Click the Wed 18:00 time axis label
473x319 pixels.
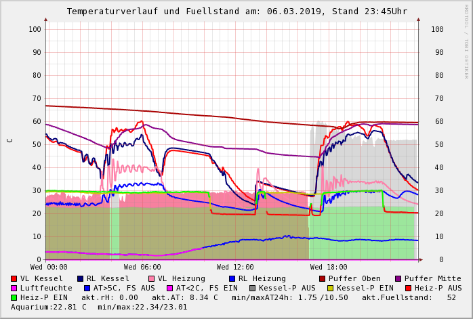(329, 267)
